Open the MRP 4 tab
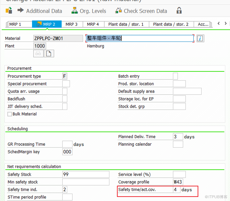 click(93, 24)
